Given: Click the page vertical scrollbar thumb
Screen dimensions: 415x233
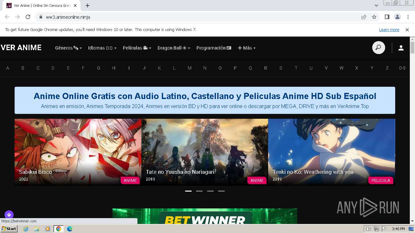Looking at the screenshot, I should (412, 48).
